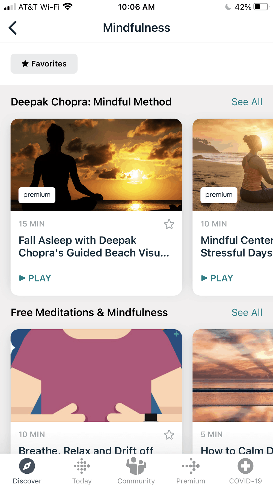Open the How to Calm sunset thumbnail
The image size is (273, 486).
point(233,375)
